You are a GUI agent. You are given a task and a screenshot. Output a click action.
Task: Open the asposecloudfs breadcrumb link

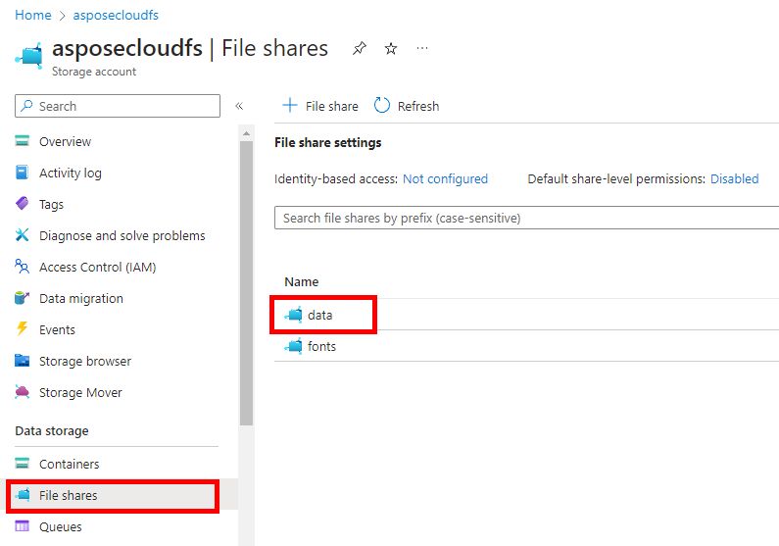point(116,15)
